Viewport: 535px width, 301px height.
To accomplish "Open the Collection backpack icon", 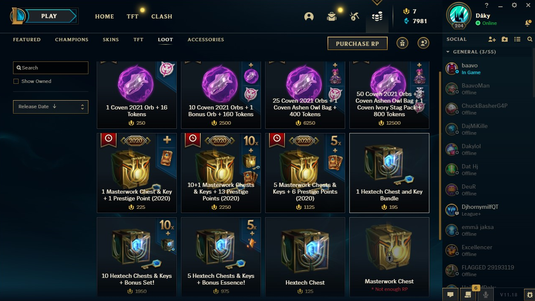I will tap(332, 16).
